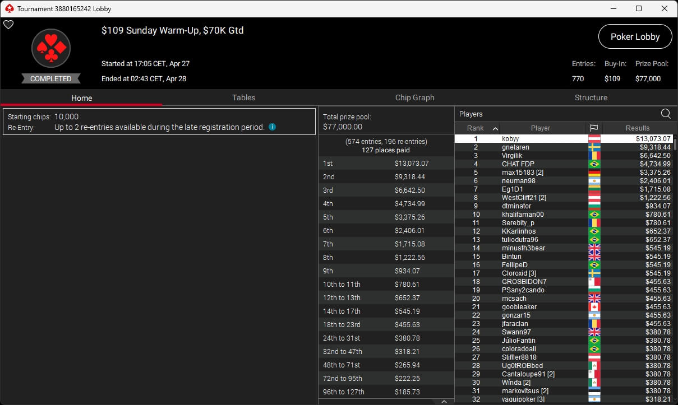Screen dimensions: 678x405
Task: Select player WestCliff21 [2]
Action: (564, 197)
